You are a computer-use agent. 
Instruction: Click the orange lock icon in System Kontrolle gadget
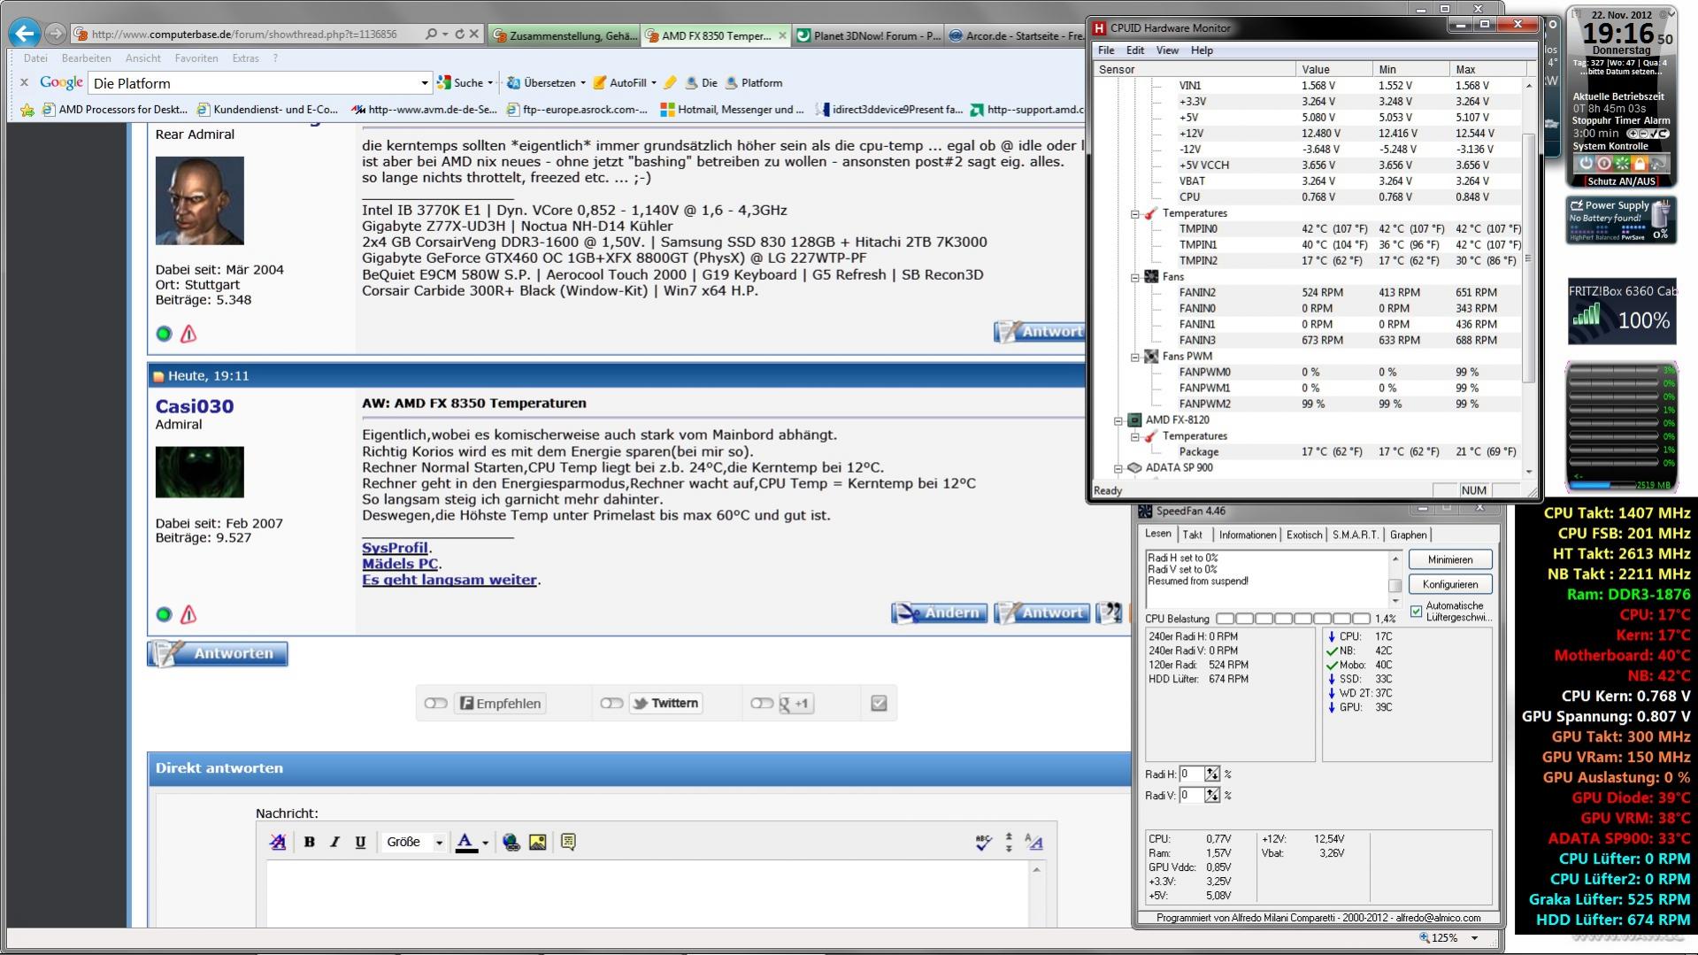tap(1640, 163)
